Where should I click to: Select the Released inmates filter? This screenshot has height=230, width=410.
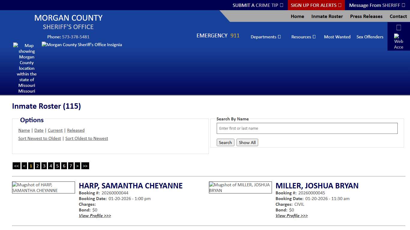pos(76,130)
